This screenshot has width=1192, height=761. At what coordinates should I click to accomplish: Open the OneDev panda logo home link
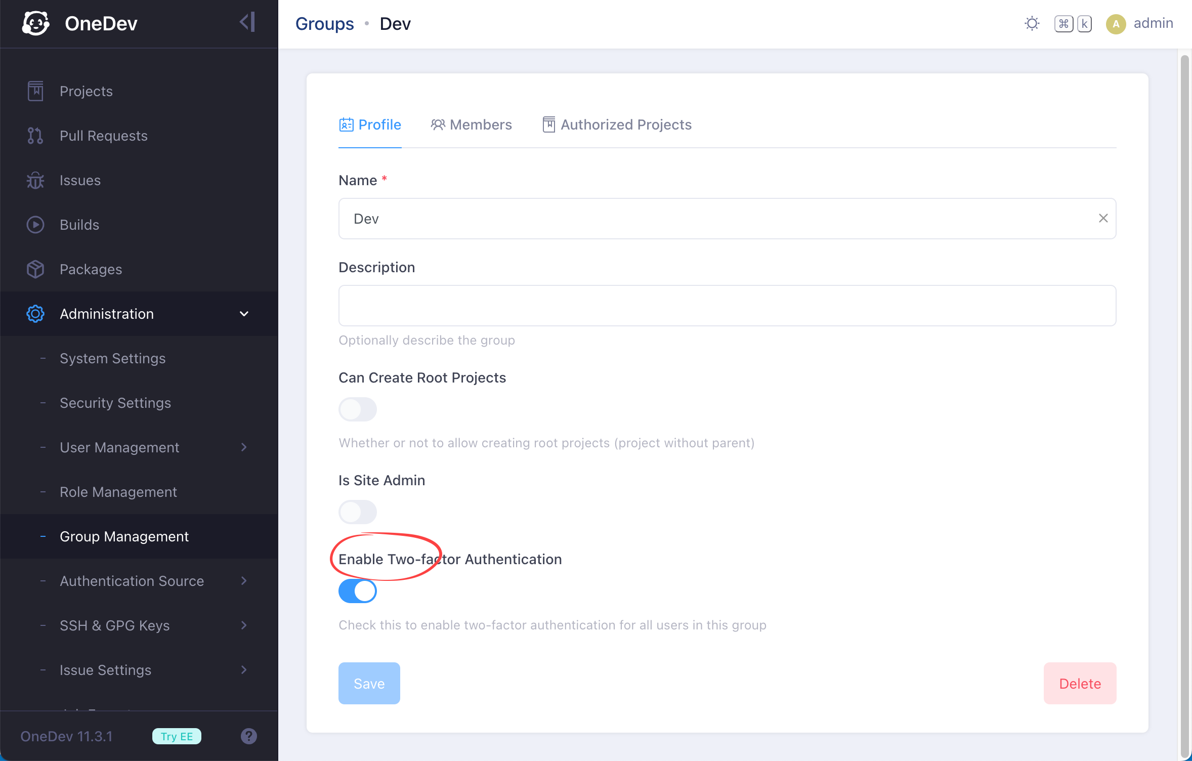(x=35, y=23)
